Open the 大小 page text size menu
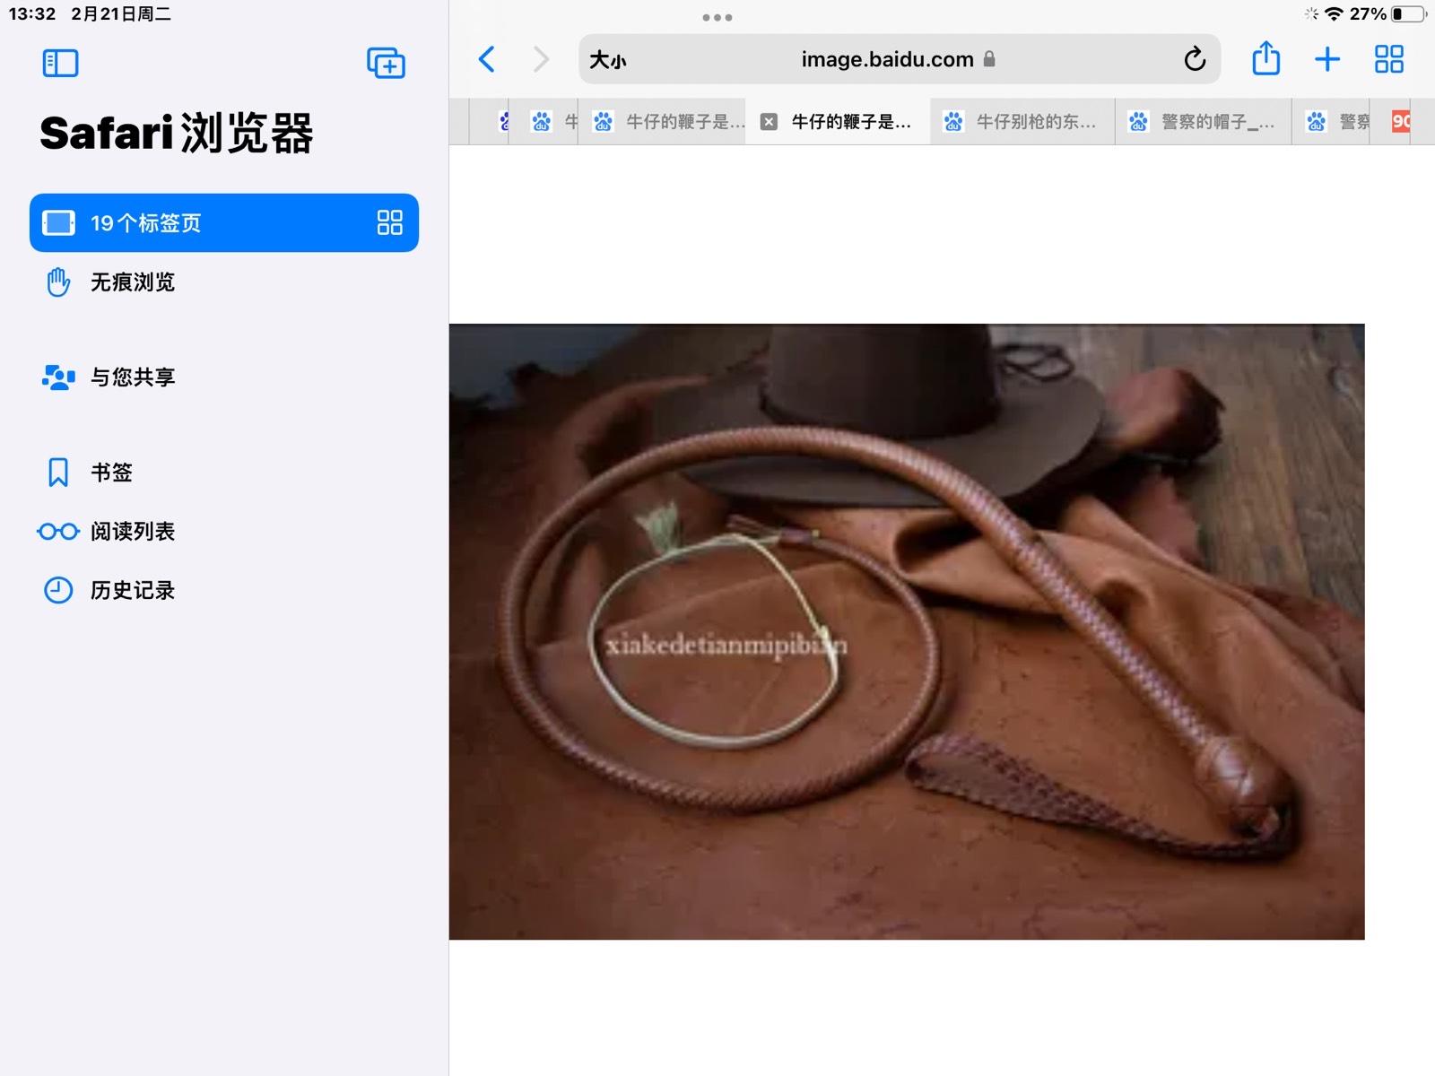 click(x=608, y=60)
